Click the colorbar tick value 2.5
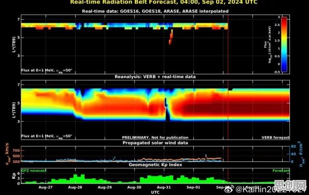Image resolution: width=309 pixels, height=195 pixels. 277,25
